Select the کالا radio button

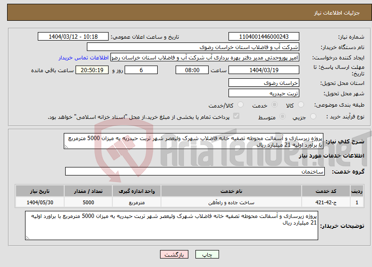[x=301, y=105]
